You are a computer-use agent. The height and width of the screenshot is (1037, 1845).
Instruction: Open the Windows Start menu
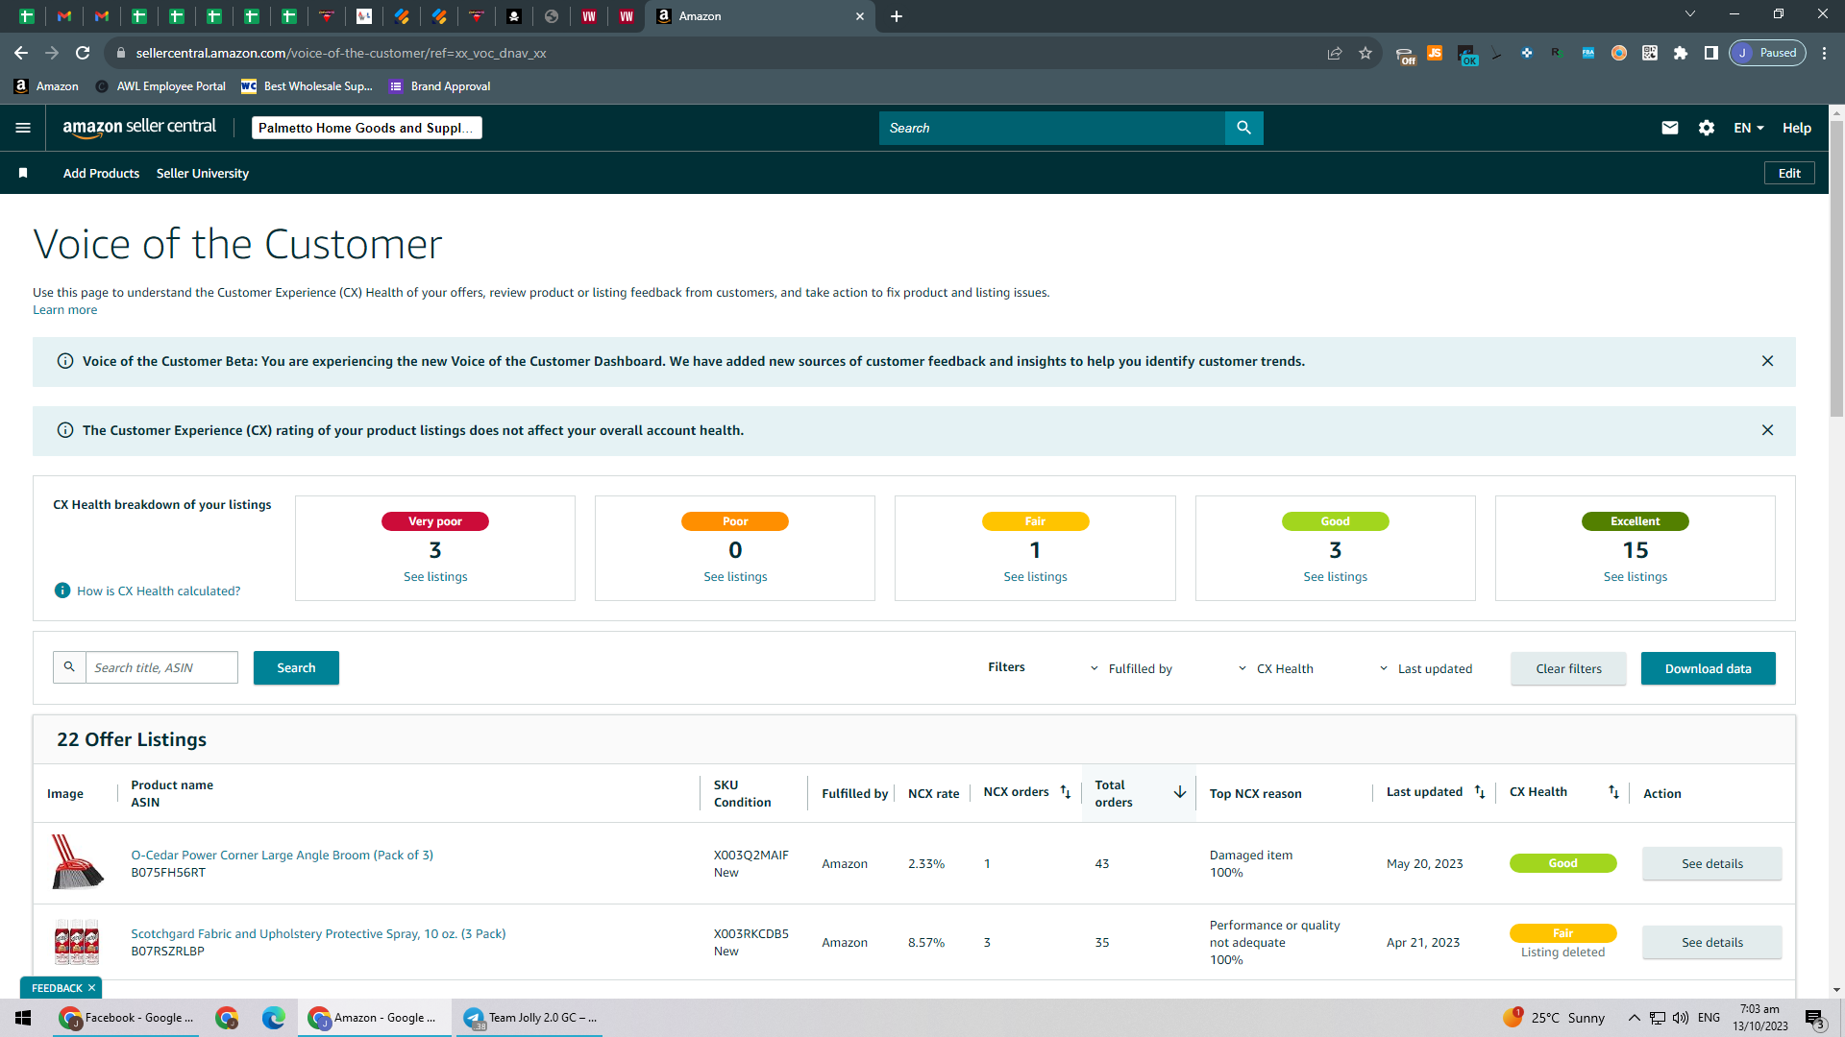[23, 1018]
